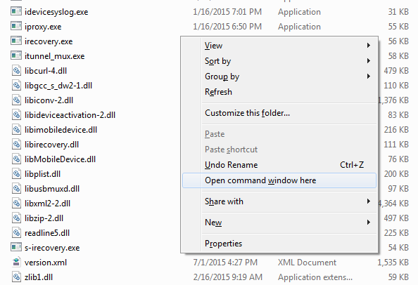The height and width of the screenshot is (285, 418).
Task: Expand the Sort by submenu
Action: [x=279, y=61]
